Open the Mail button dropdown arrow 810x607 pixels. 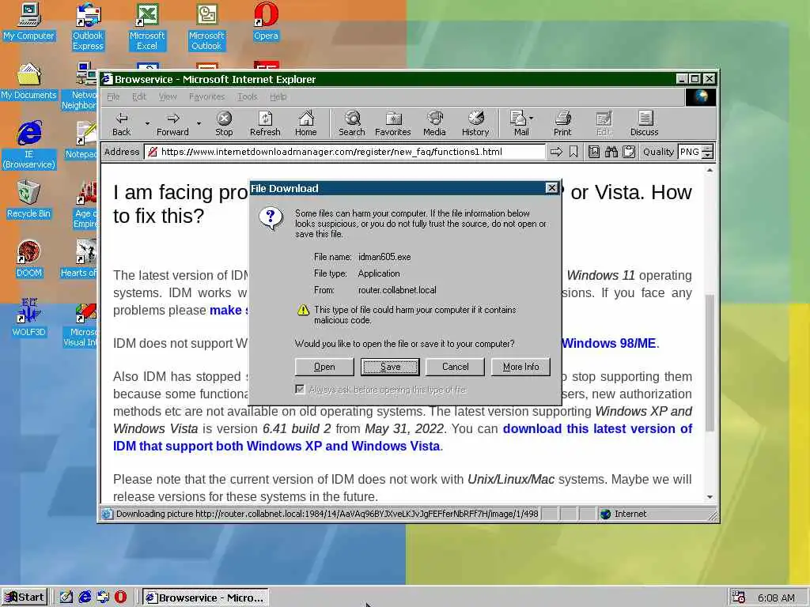point(532,119)
